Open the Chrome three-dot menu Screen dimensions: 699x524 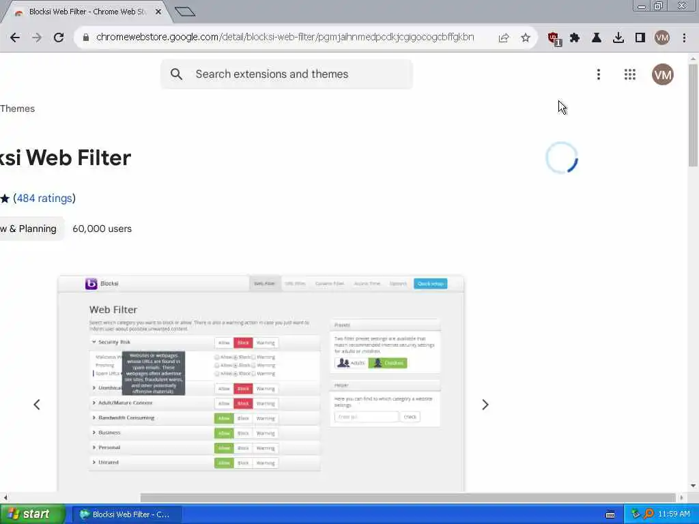point(684,38)
